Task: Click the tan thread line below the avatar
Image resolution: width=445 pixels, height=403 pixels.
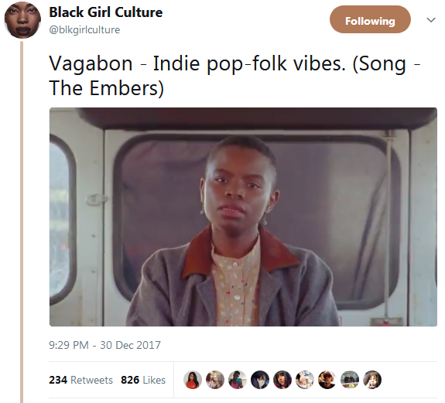Action: (22, 222)
